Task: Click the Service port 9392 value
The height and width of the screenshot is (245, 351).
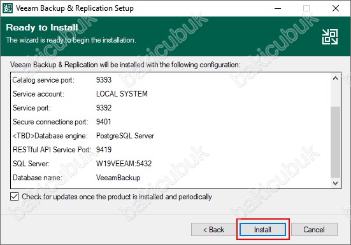Action: click(104, 108)
